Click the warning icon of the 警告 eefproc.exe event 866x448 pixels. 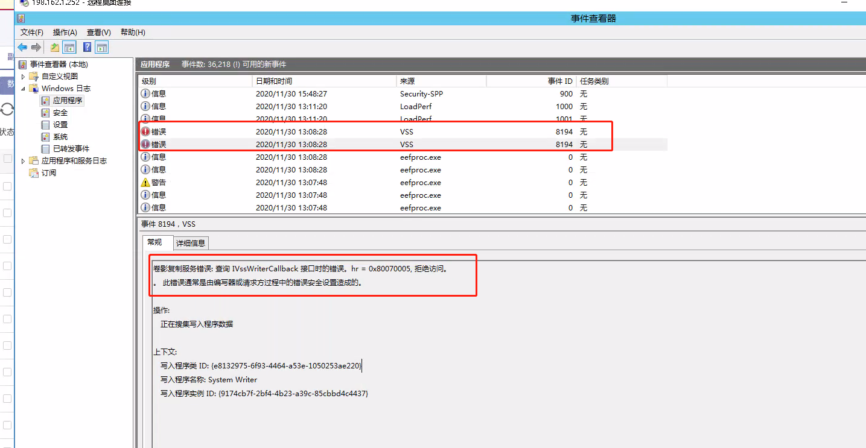pyautogui.click(x=145, y=183)
